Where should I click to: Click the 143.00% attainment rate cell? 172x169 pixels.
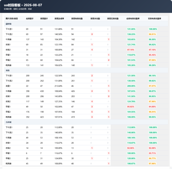coord(58,96)
